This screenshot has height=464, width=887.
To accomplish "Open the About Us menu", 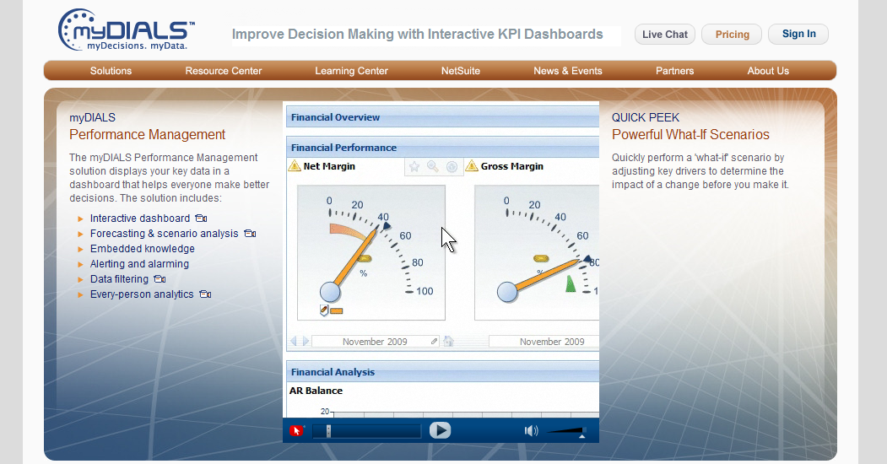I will [768, 71].
